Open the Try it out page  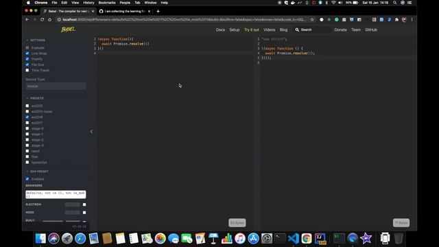coord(252,30)
